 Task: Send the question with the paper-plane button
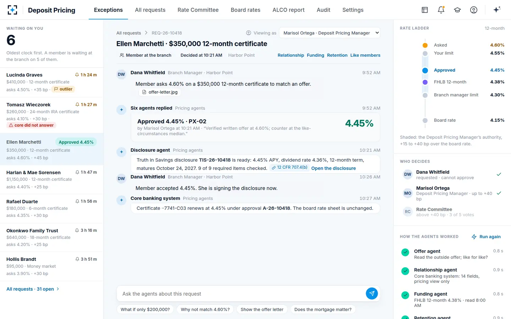coord(372,293)
